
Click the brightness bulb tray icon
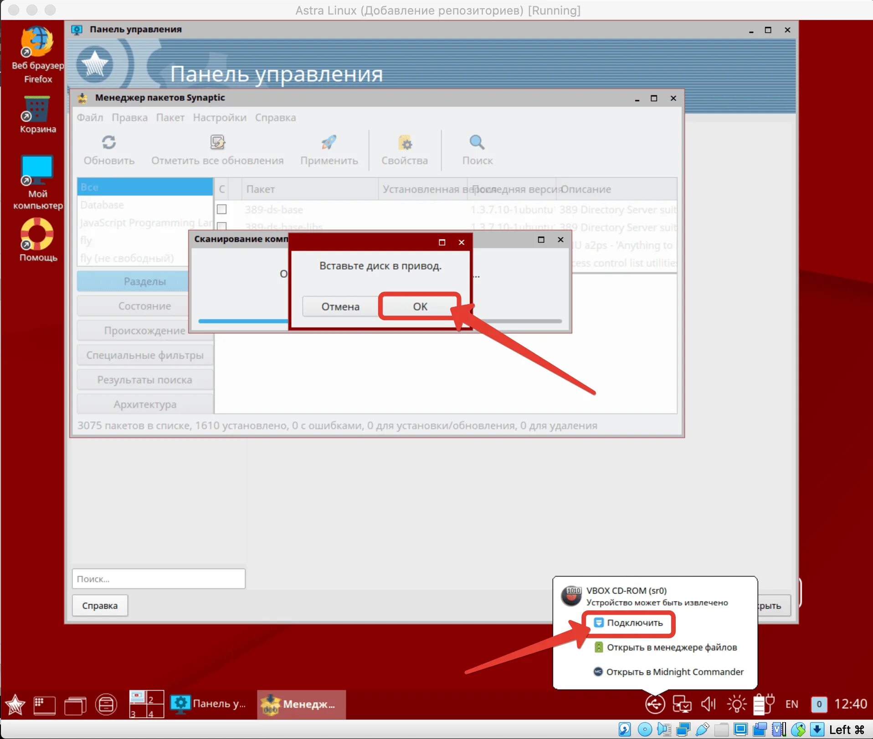point(736,704)
